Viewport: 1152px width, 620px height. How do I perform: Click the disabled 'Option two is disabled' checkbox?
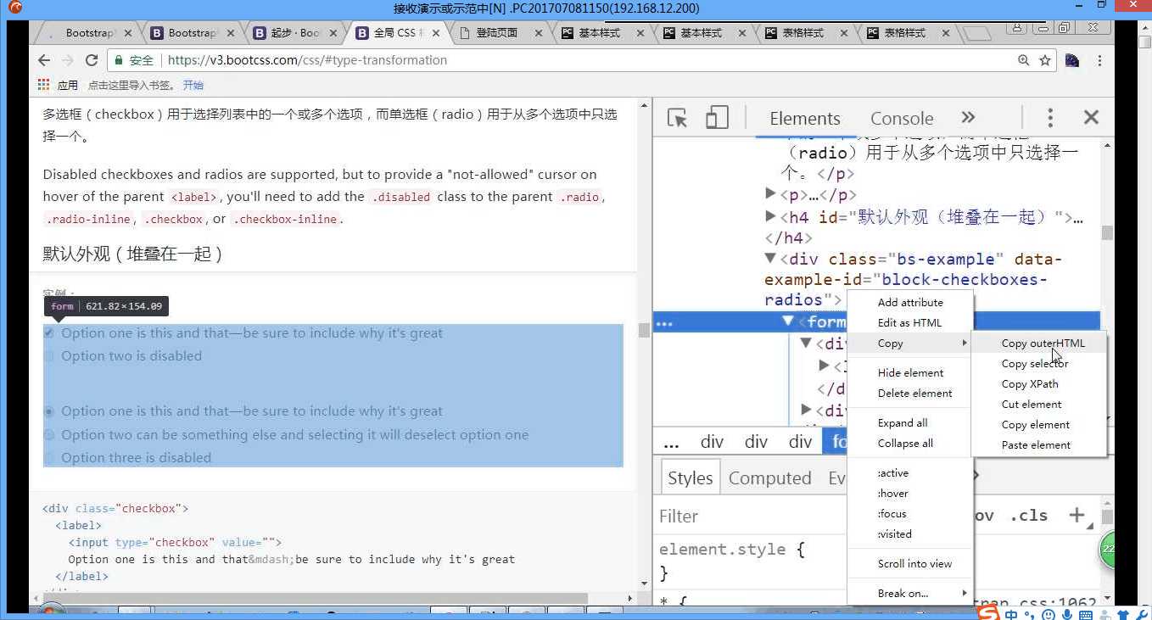(49, 356)
